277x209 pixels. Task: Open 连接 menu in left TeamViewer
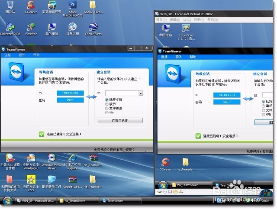tap(8, 55)
